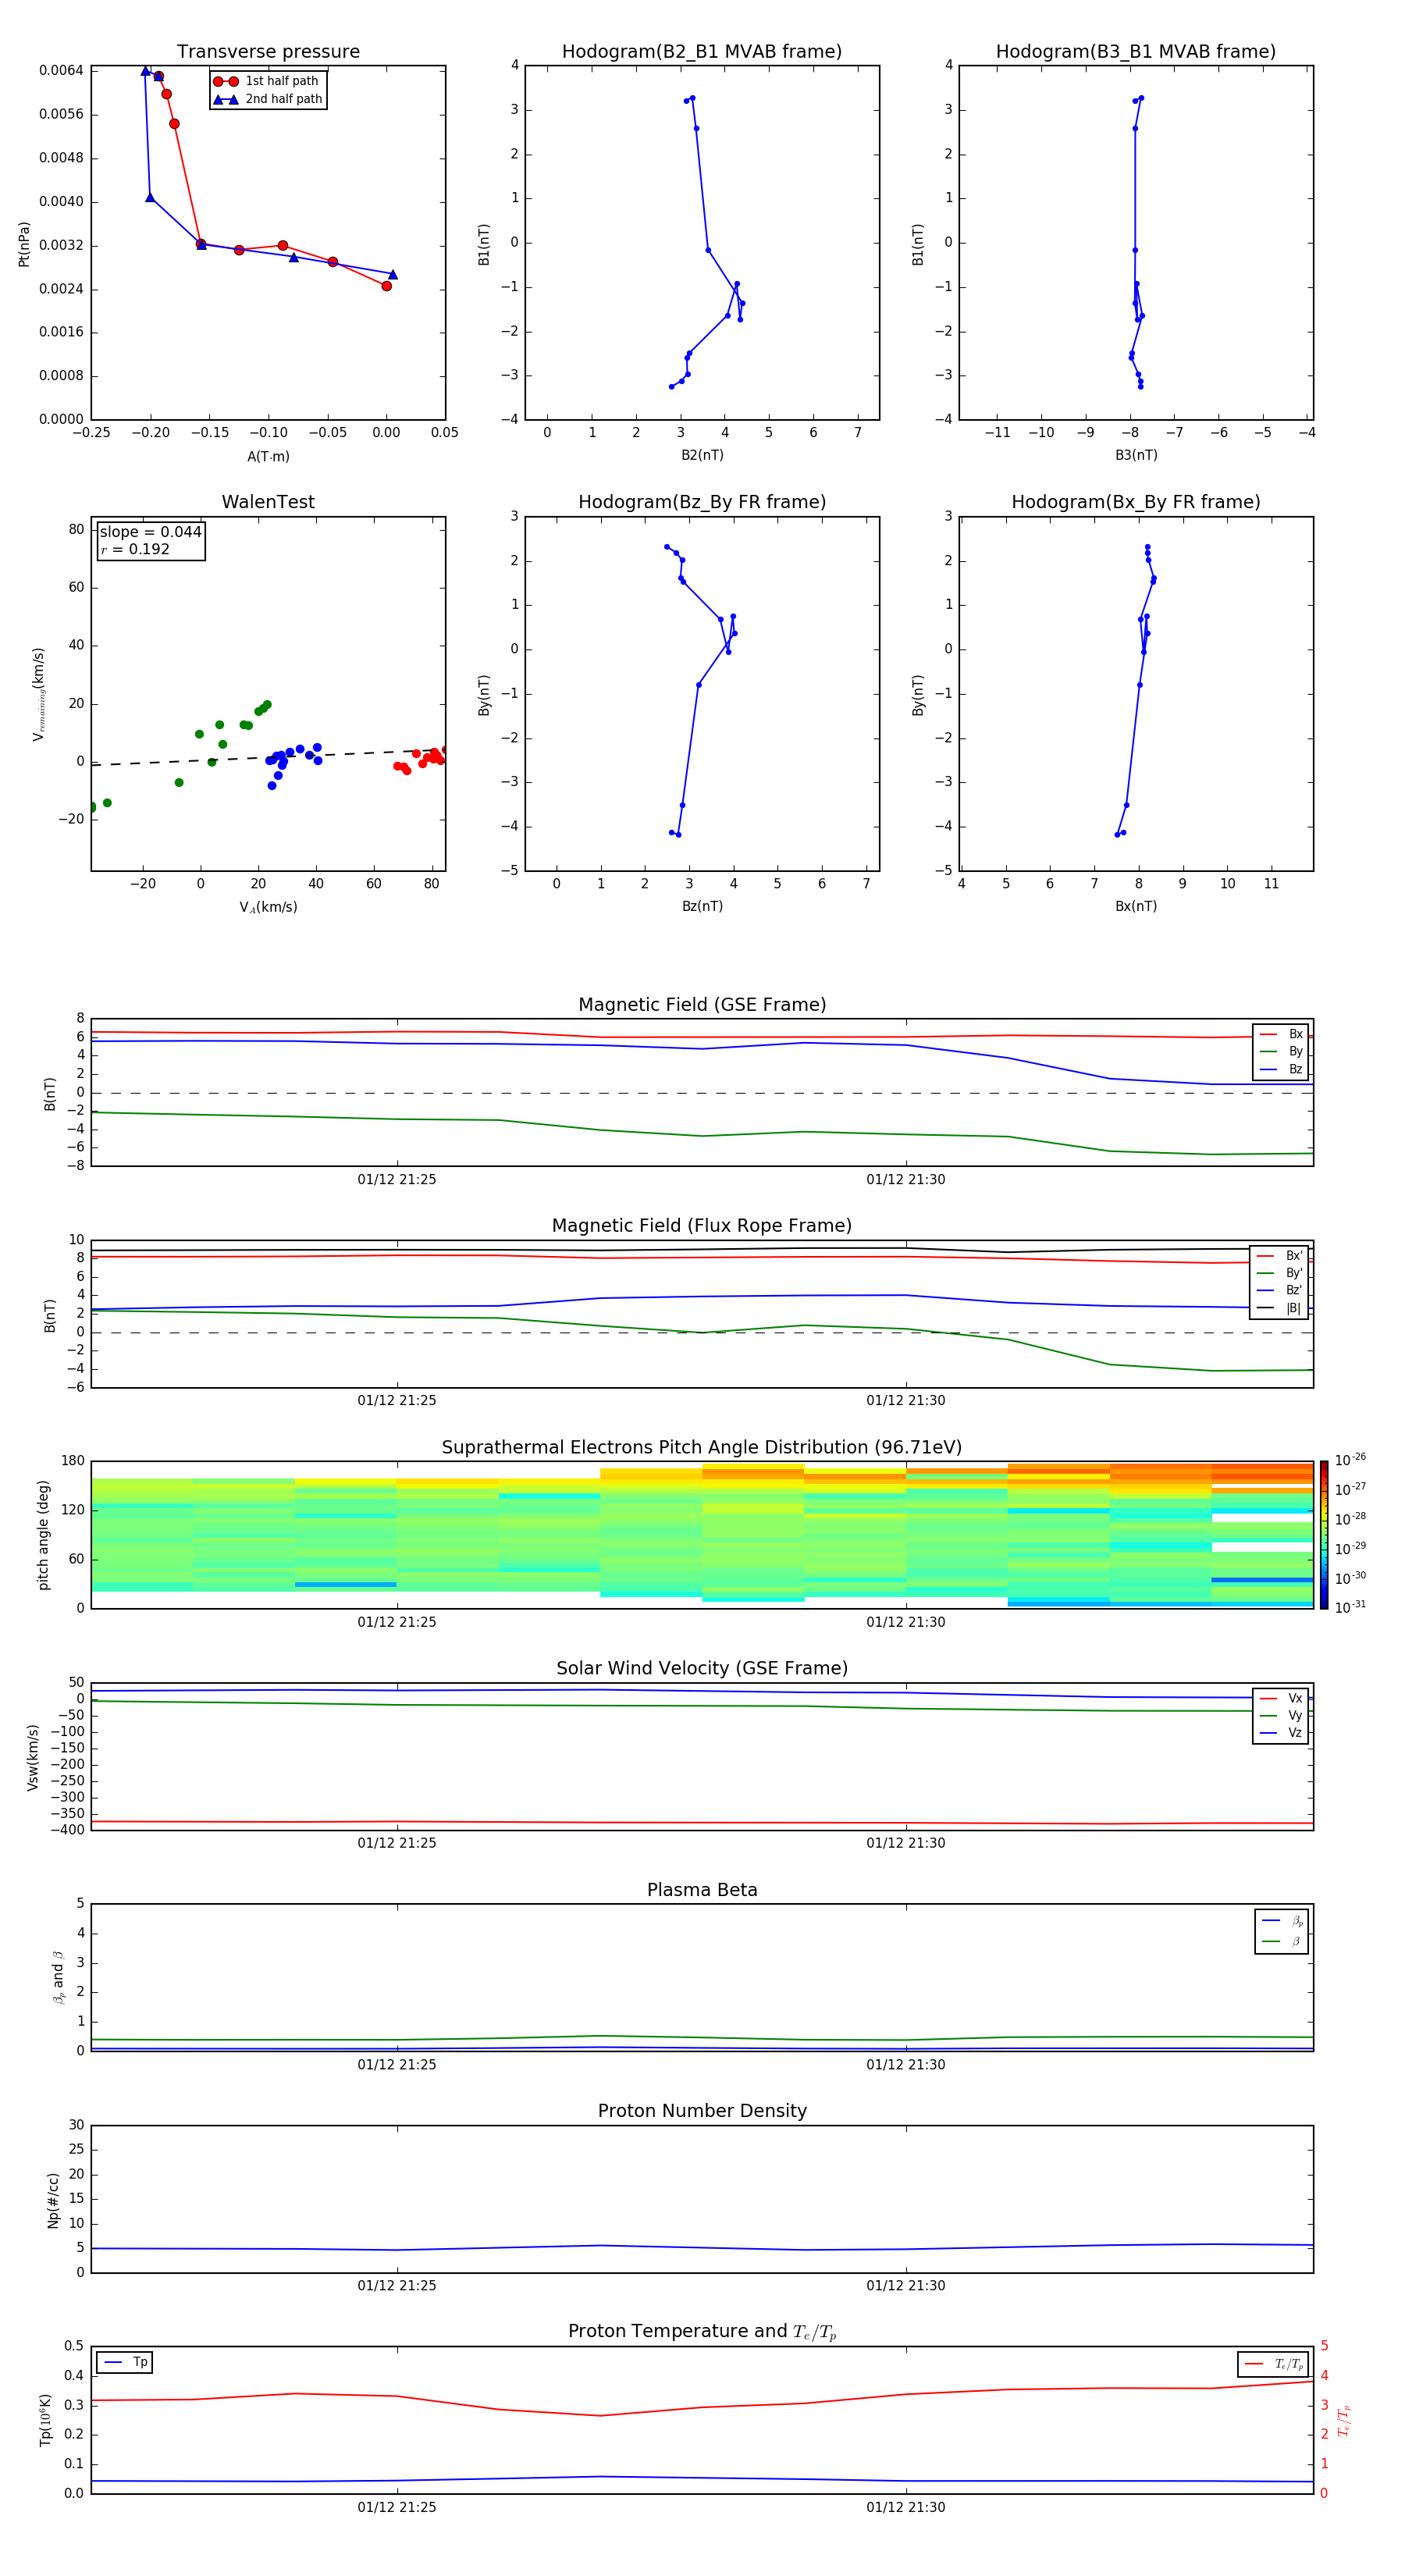Click the Np(#/cc) y-axis label
The height and width of the screenshot is (2576, 1405).
[x=53, y=2200]
